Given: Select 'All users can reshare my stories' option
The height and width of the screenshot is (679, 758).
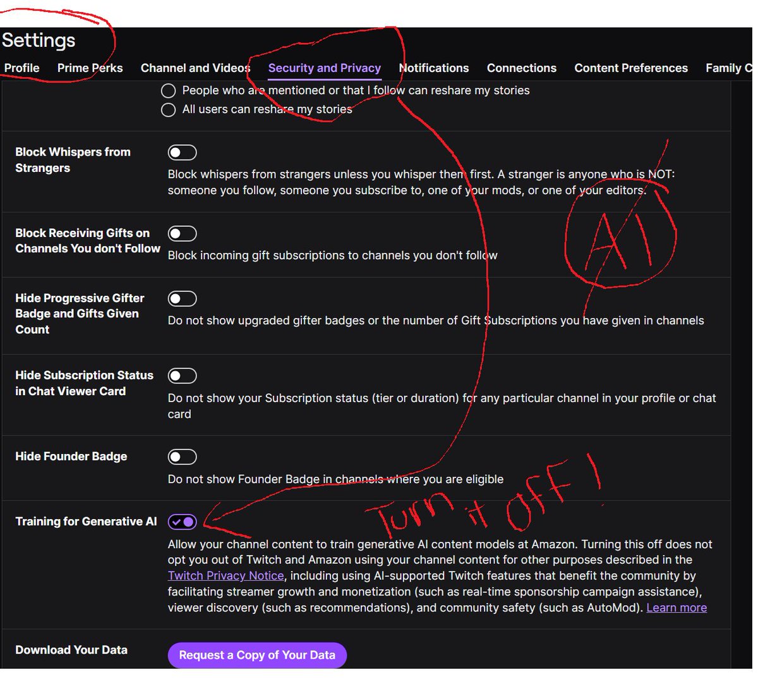Looking at the screenshot, I should coord(168,110).
